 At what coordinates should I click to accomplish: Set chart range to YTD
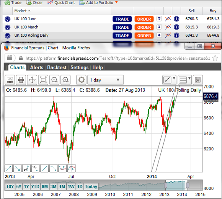point(35,186)
